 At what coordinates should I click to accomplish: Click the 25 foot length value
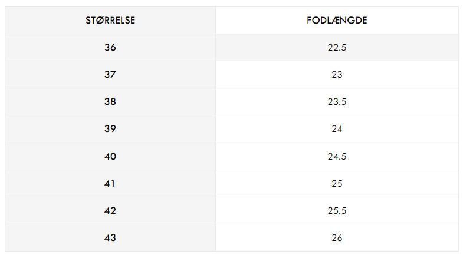point(337,184)
